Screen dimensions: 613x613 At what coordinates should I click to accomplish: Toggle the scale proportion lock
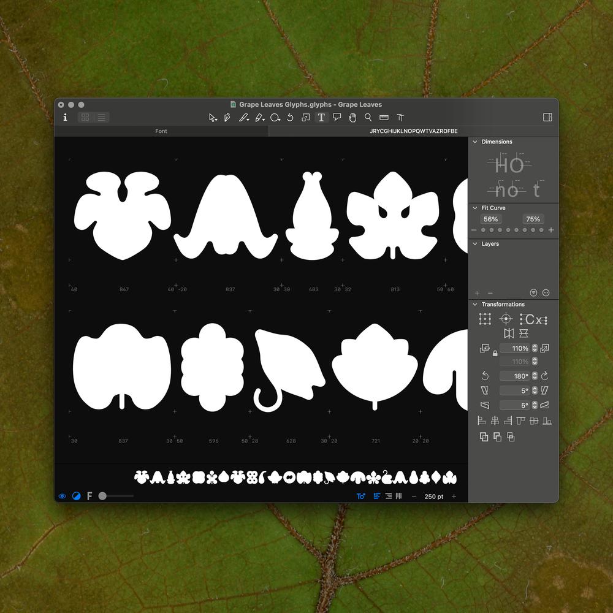coord(495,354)
